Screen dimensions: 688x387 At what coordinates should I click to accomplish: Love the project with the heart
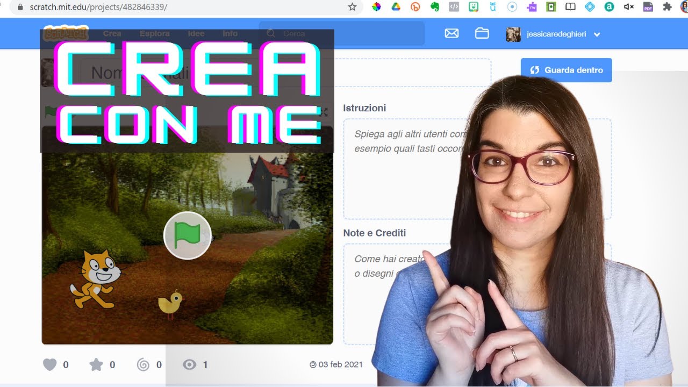click(49, 364)
